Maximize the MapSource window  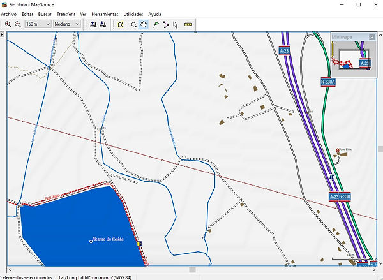[x=359, y=4]
